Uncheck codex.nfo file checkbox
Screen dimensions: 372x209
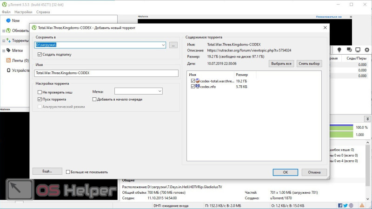point(193,87)
